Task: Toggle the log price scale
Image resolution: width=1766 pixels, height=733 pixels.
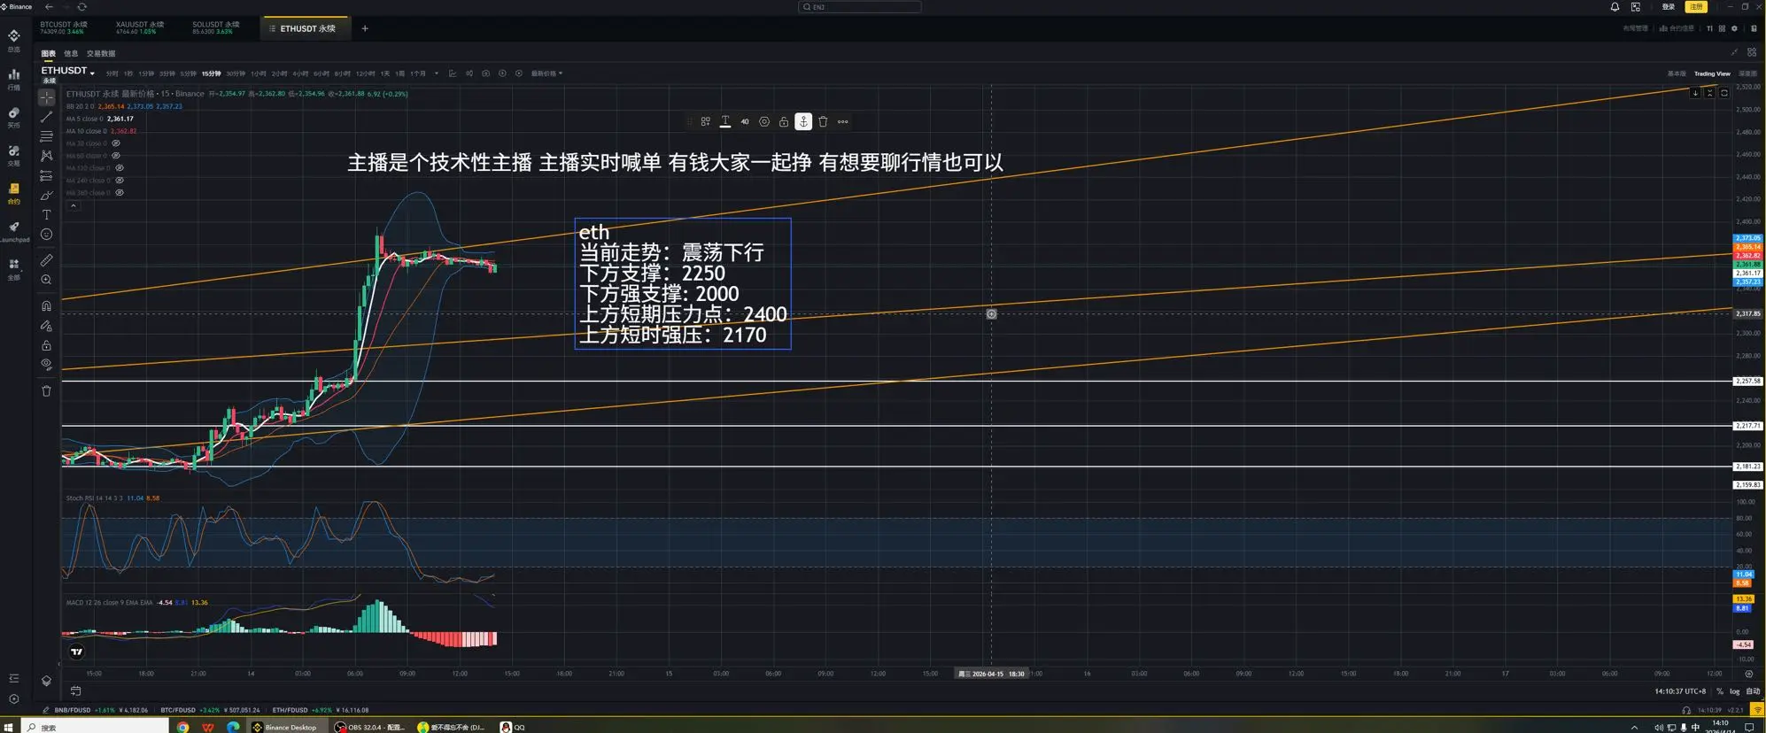Action: point(1734,691)
